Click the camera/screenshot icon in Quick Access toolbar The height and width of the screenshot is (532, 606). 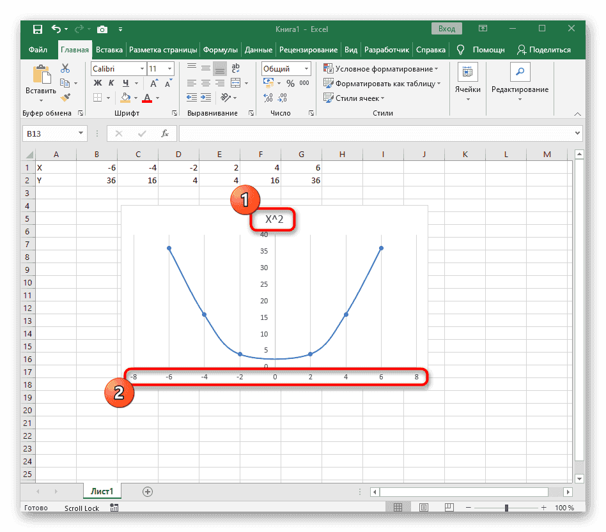click(x=102, y=29)
